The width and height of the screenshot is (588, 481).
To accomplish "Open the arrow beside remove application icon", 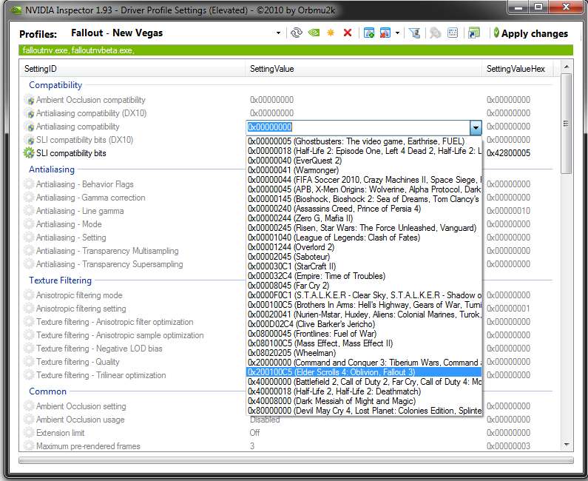I will (x=397, y=33).
